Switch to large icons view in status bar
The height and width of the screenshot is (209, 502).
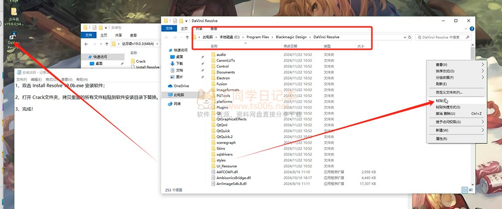(x=471, y=190)
